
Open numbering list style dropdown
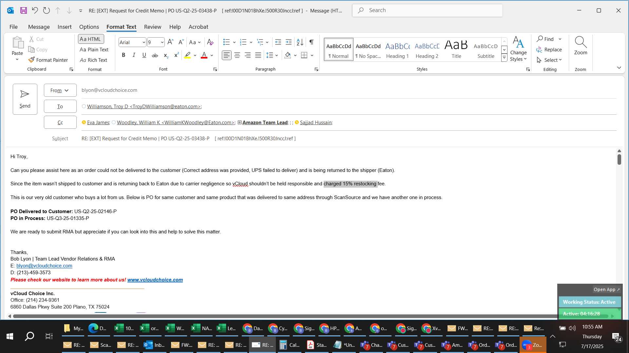251,42
